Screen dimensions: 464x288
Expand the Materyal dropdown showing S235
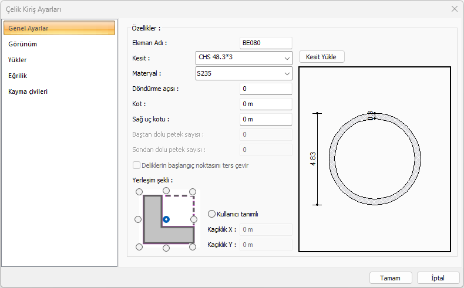[x=243, y=73]
